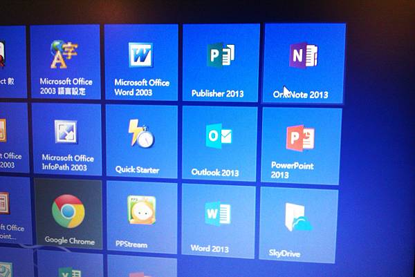The height and width of the screenshot is (277, 415).
Task: Open the Microsoft Office InfoPath 2003 tile
Action: pyautogui.click(x=66, y=140)
